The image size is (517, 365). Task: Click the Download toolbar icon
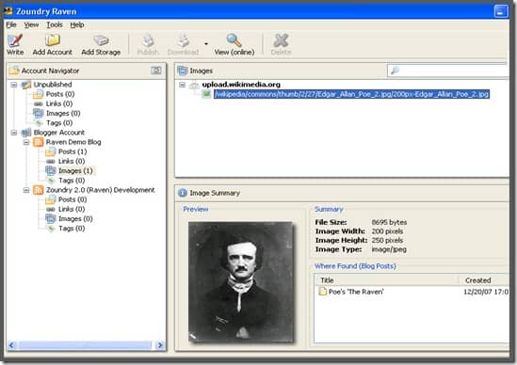pyautogui.click(x=184, y=40)
